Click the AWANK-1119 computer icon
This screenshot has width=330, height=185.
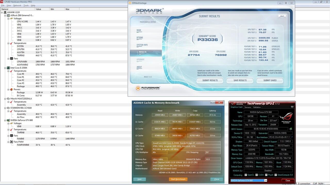click(5, 12)
